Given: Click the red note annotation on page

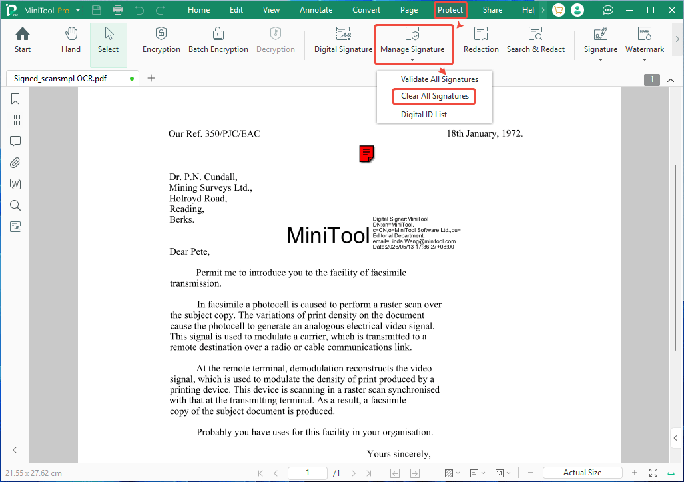Looking at the screenshot, I should pos(366,154).
